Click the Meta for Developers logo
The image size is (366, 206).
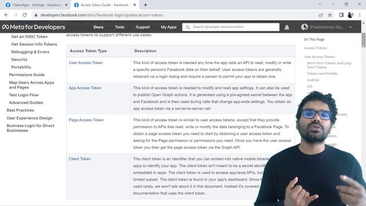coord(34,27)
